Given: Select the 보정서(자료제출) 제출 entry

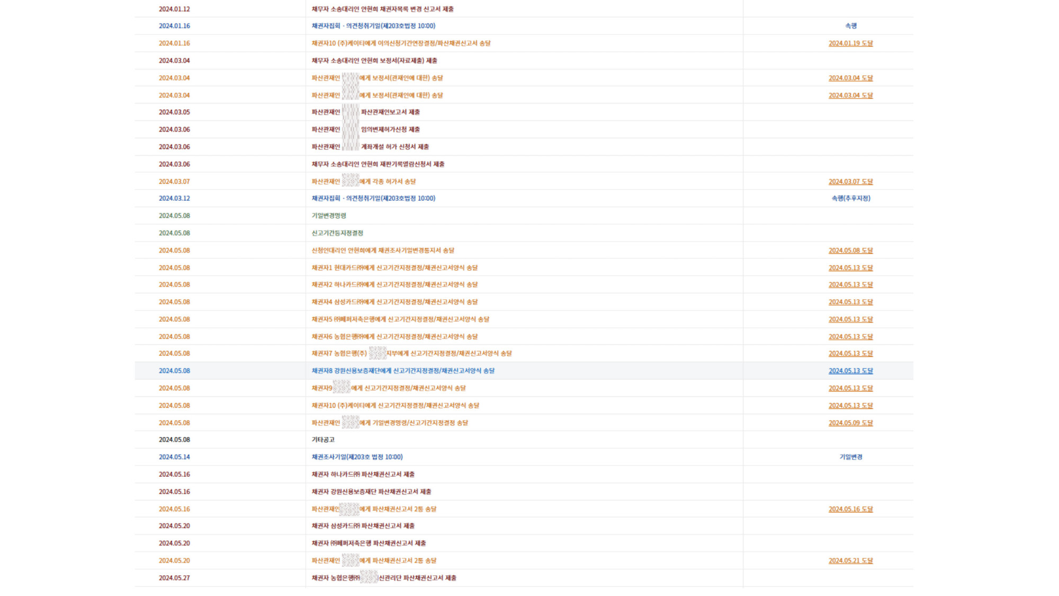Looking at the screenshot, I should (374, 61).
